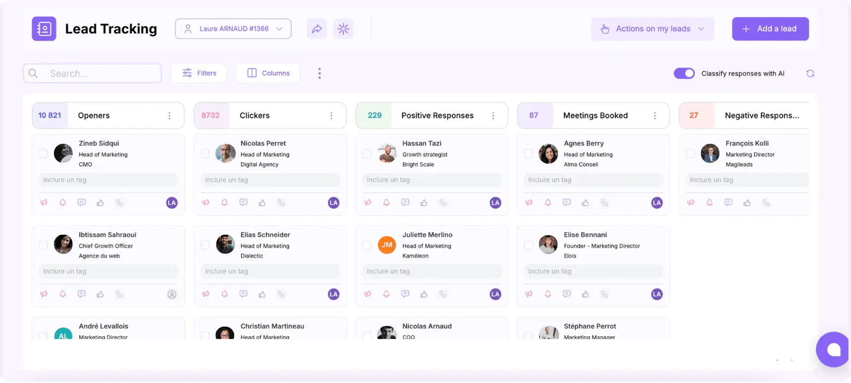851x383 pixels.
Task: Check the Elias Schneider lead checkbox
Action: (x=205, y=245)
